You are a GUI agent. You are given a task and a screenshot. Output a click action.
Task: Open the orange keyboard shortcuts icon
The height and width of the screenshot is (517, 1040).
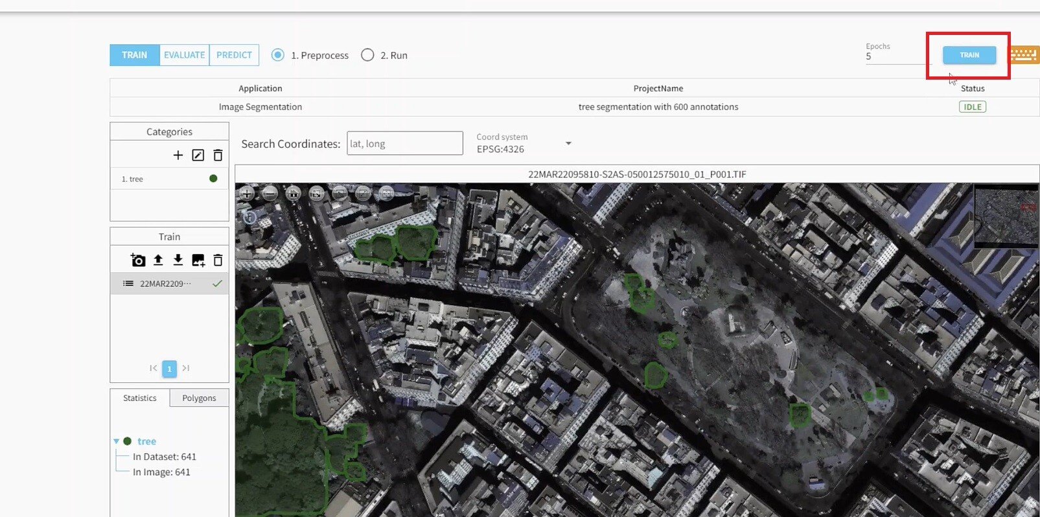coord(1024,55)
